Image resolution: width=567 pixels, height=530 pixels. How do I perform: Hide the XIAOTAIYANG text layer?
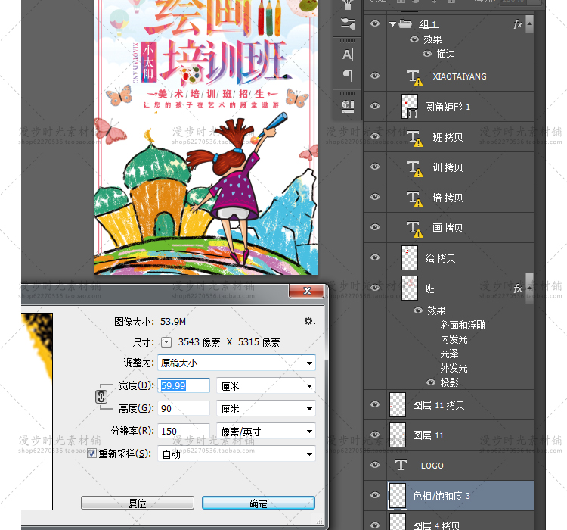tap(375, 76)
